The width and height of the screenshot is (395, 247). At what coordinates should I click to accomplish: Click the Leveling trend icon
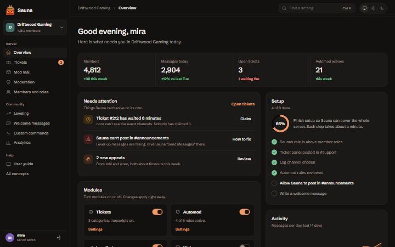click(8, 114)
